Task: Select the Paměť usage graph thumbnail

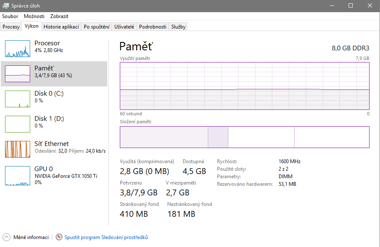Action: [x=18, y=74]
